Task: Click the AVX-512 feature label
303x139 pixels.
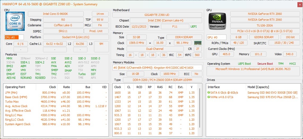Action: coord(83,62)
